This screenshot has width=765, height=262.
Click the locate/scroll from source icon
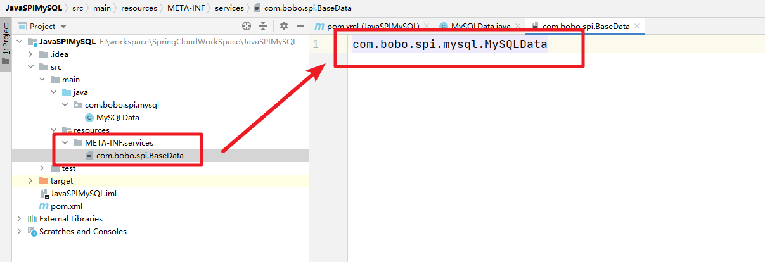point(247,26)
